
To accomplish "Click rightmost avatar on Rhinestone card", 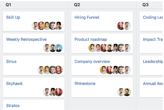I will [127, 92].
